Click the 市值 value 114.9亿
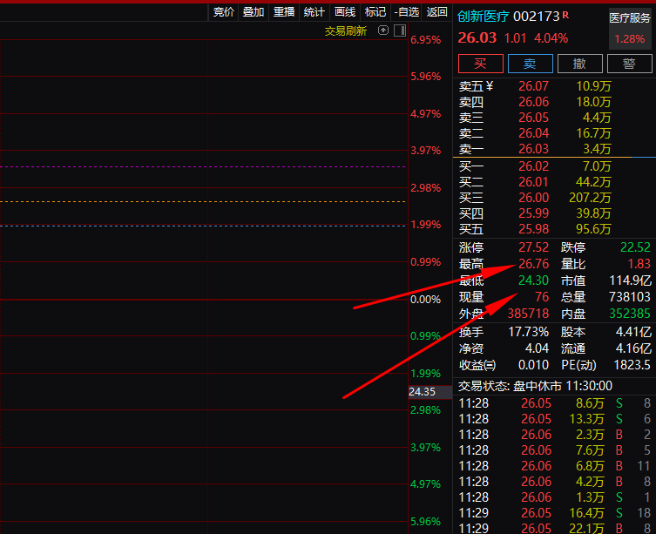 (x=630, y=281)
